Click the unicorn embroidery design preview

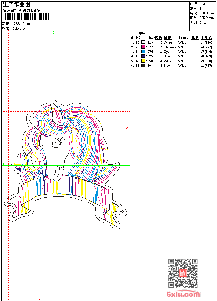65,165
